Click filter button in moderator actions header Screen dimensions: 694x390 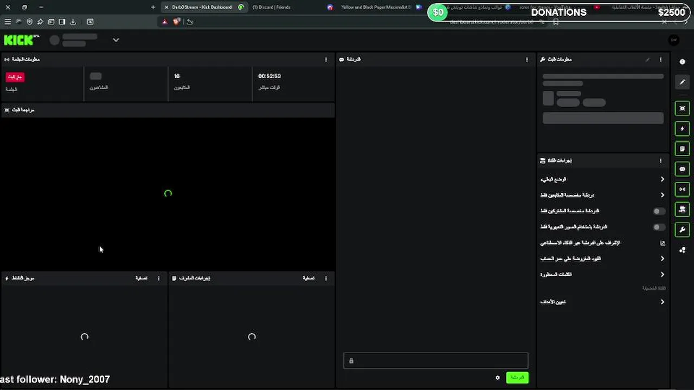point(309,278)
